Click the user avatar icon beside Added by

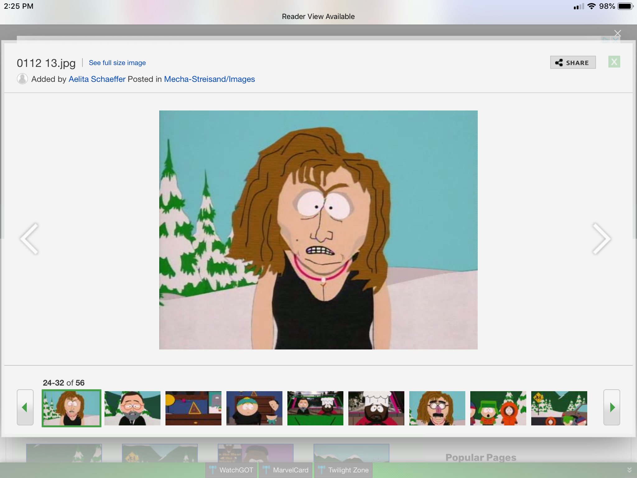(x=22, y=79)
